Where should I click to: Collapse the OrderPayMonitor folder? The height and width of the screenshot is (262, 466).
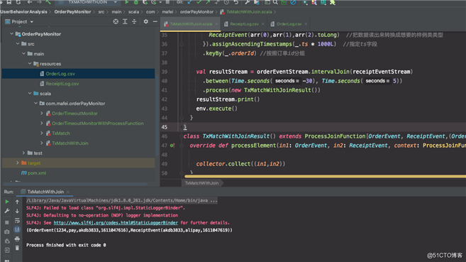[11, 34]
